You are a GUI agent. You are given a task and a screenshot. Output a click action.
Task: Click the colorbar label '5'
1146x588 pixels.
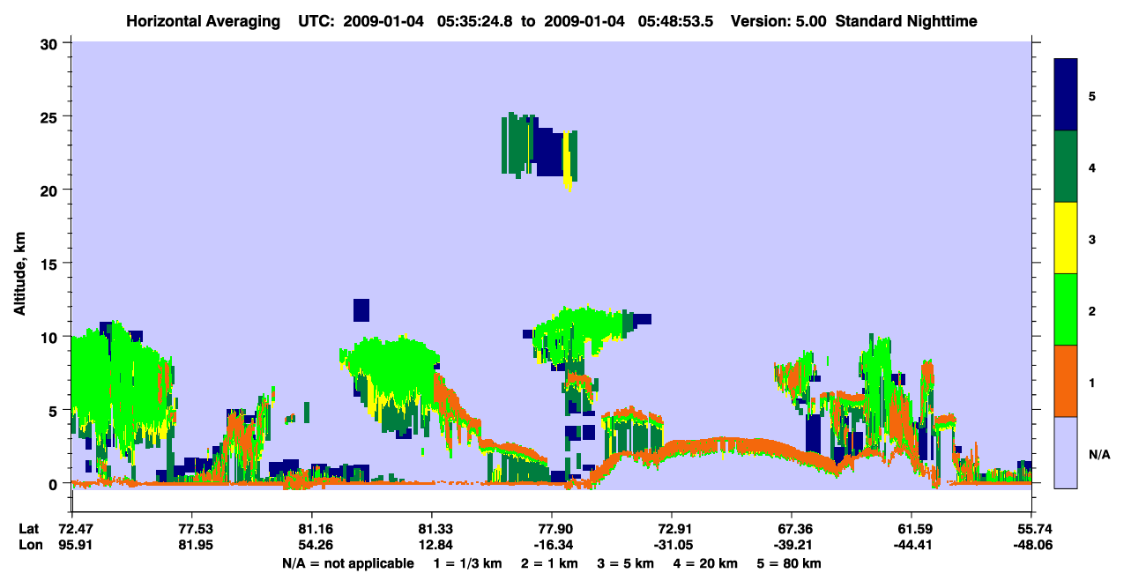tap(1091, 95)
